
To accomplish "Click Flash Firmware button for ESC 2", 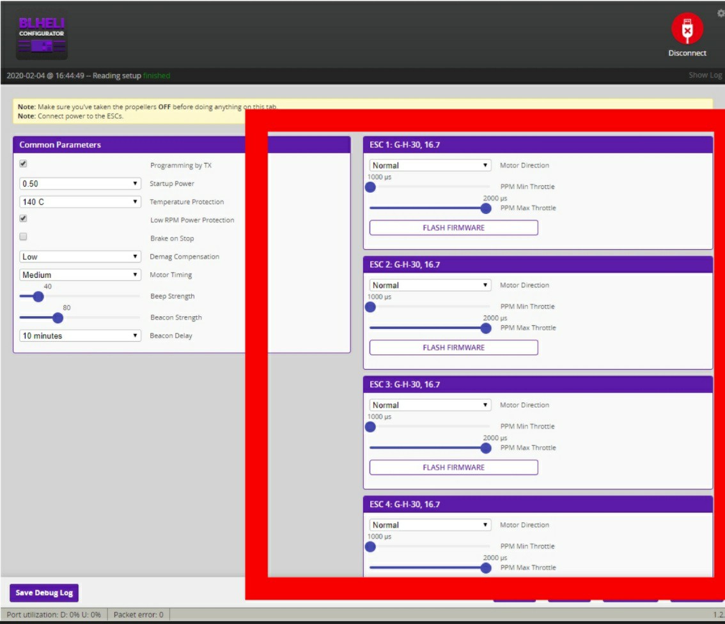I will coord(453,347).
